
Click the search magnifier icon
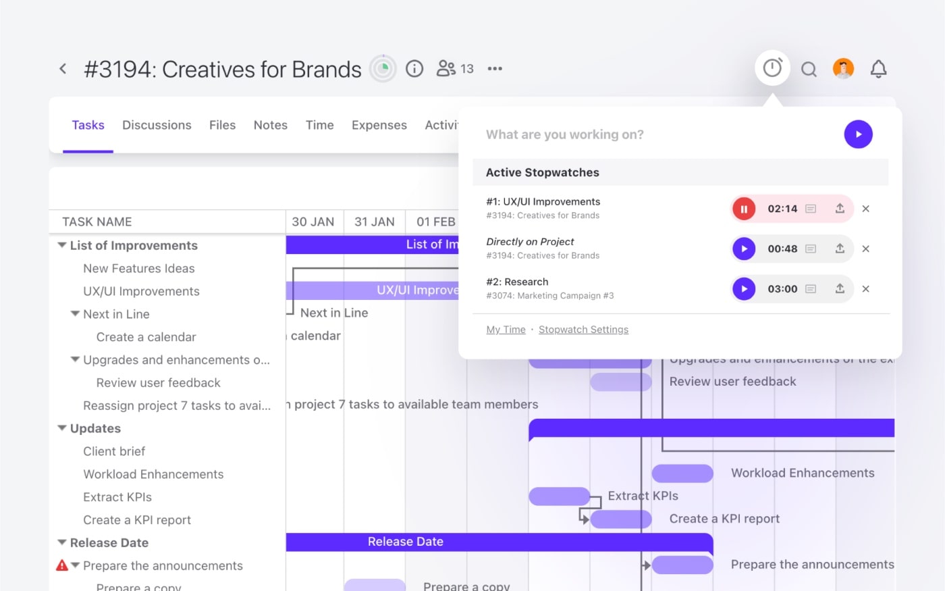pyautogui.click(x=809, y=68)
